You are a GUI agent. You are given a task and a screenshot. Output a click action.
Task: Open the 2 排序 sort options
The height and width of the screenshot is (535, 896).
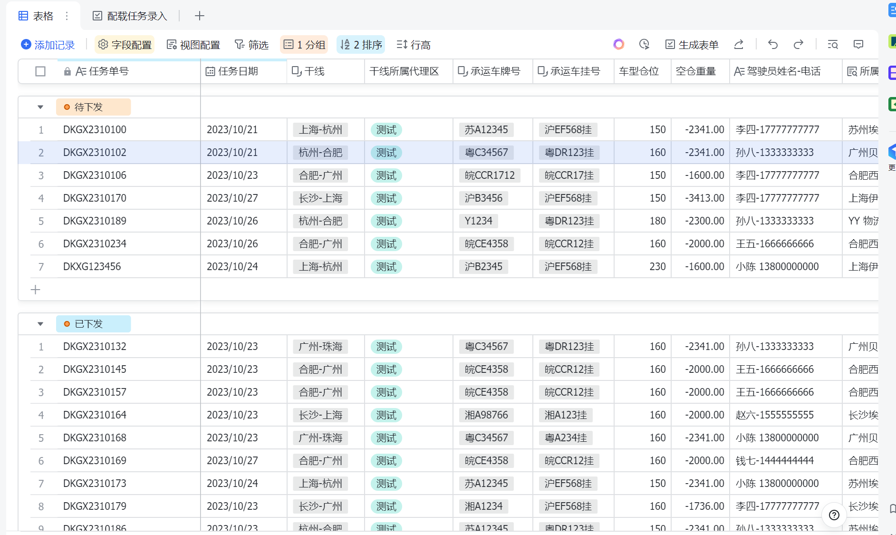tap(361, 45)
